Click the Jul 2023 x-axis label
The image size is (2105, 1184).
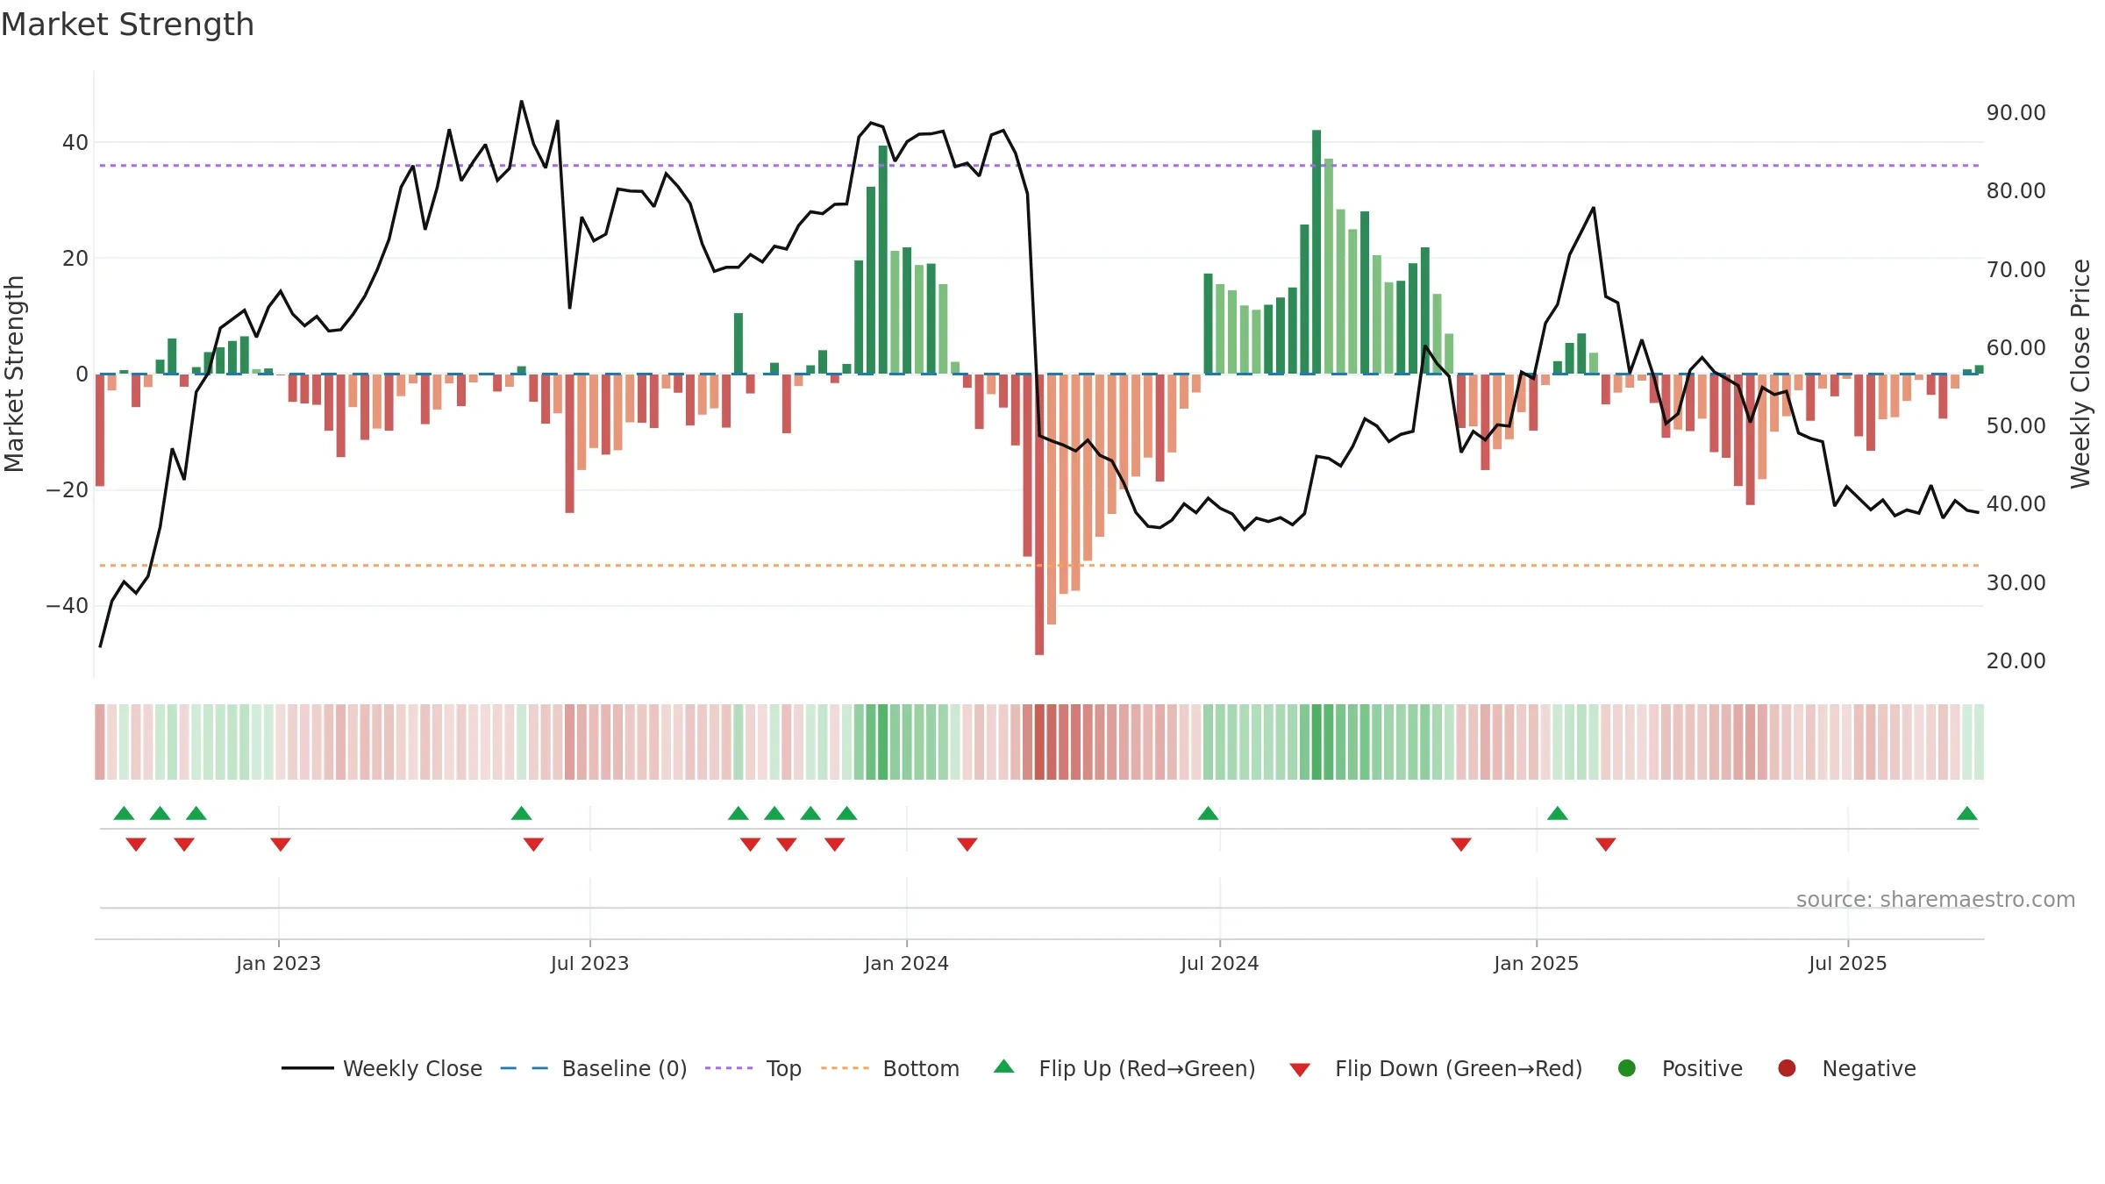(590, 963)
